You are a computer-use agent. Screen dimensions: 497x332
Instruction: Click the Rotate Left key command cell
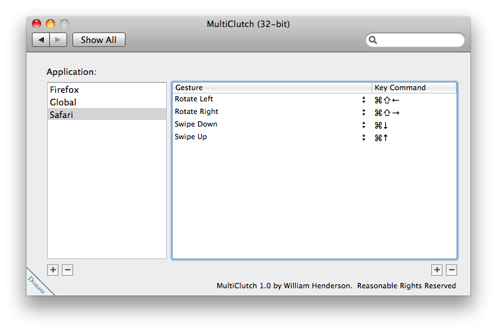[414, 100]
